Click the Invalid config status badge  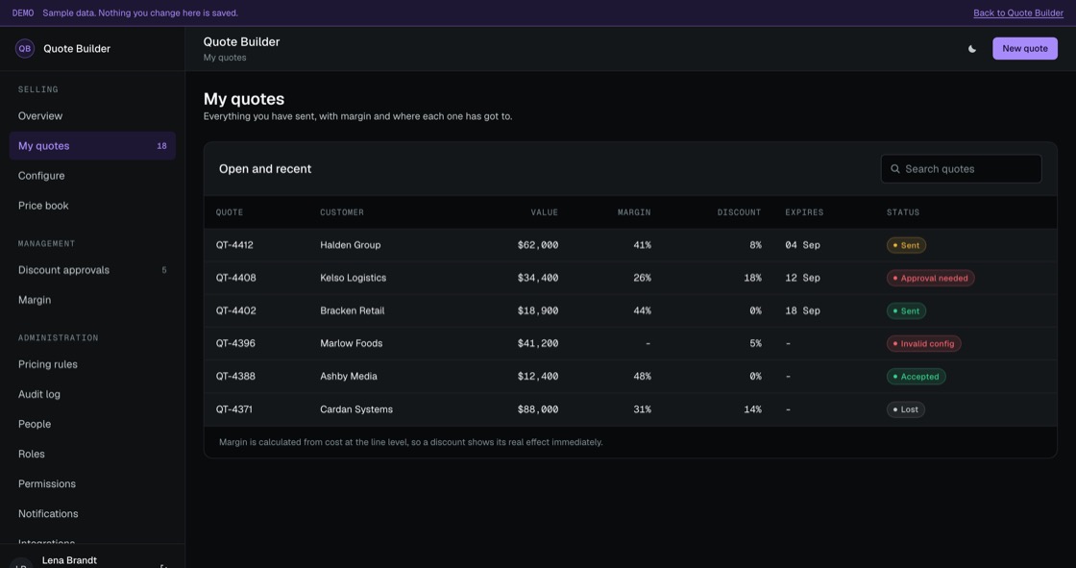[x=923, y=343]
